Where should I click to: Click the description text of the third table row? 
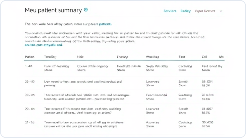click(87, 97)
